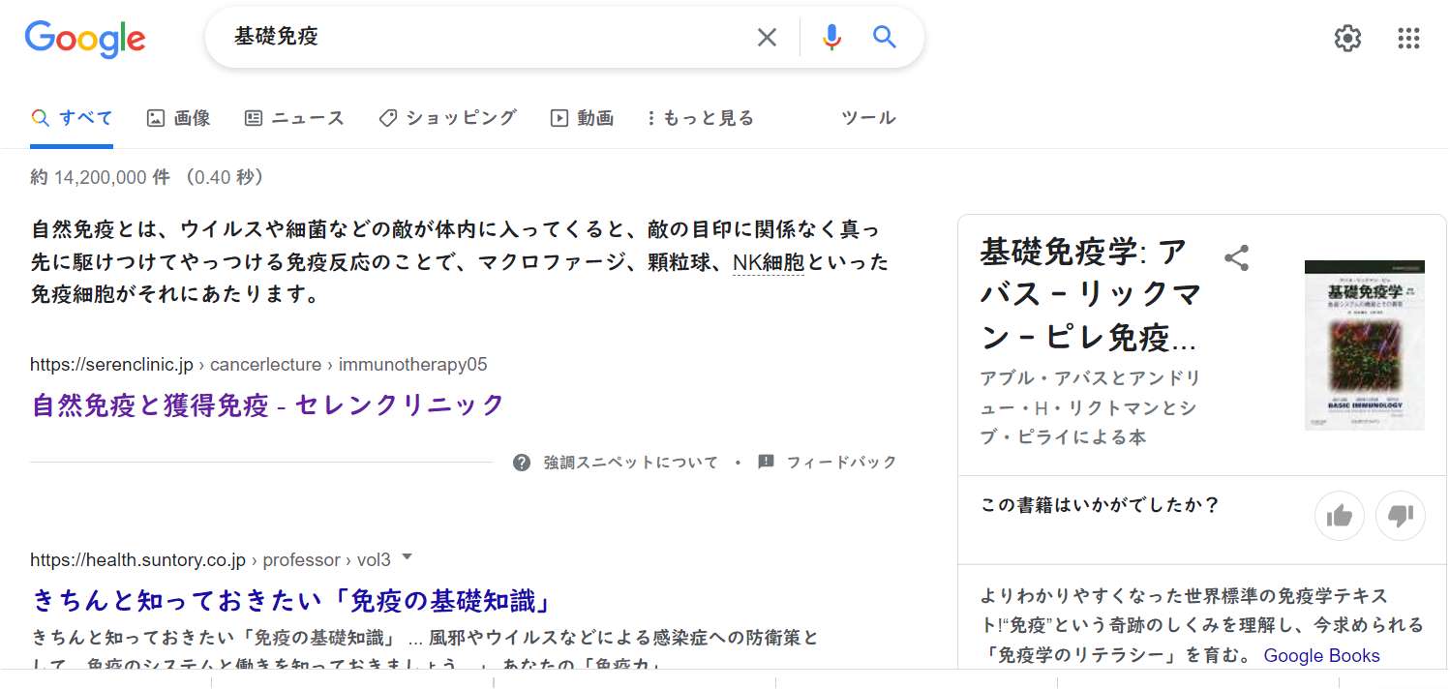Click the Google logo
The height and width of the screenshot is (689, 1450).
pos(85,39)
